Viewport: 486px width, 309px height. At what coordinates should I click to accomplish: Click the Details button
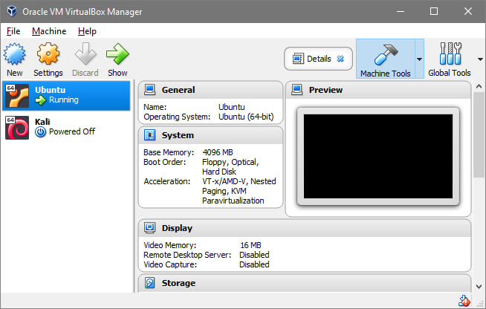point(312,59)
